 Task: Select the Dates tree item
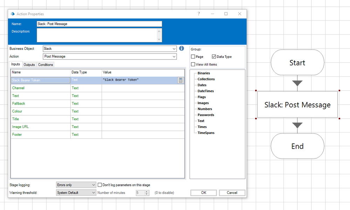pyautogui.click(x=202, y=85)
